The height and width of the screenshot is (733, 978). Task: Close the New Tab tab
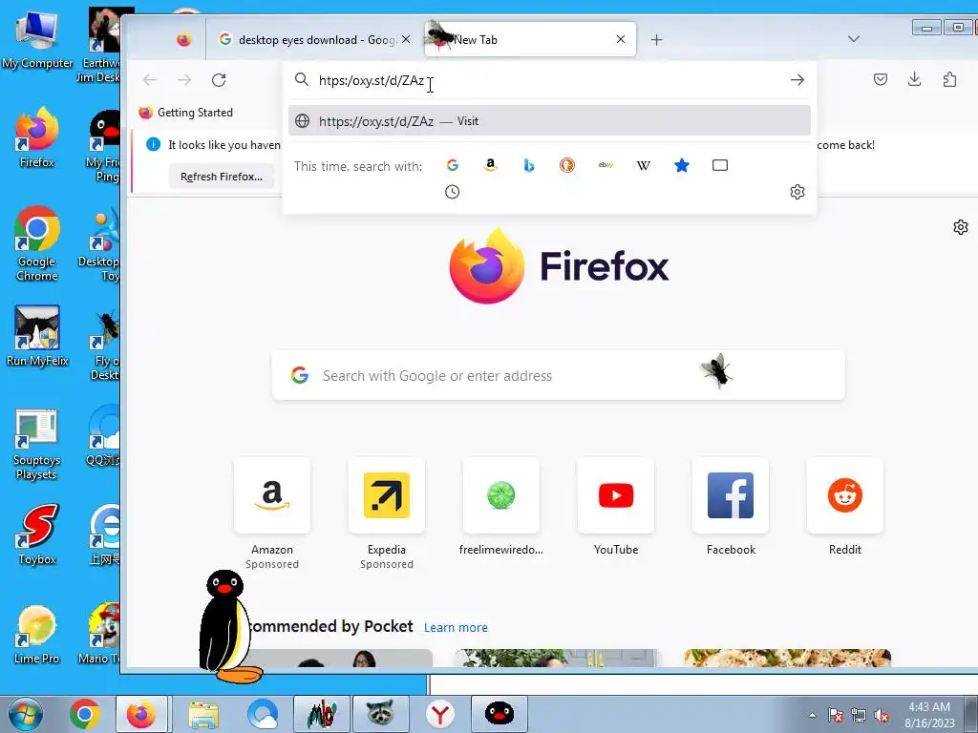click(621, 39)
